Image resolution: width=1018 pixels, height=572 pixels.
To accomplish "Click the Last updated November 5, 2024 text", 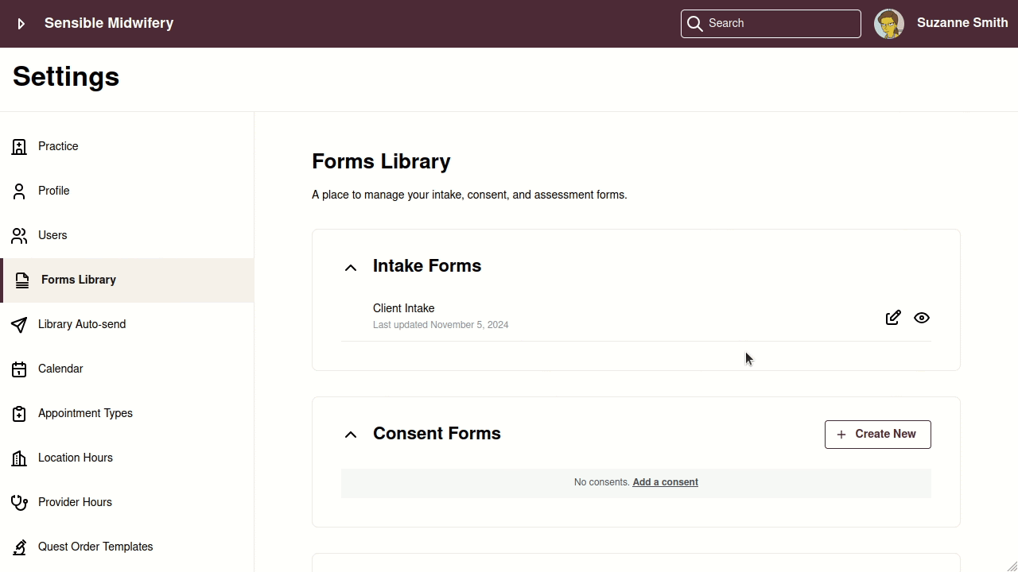I will point(441,325).
